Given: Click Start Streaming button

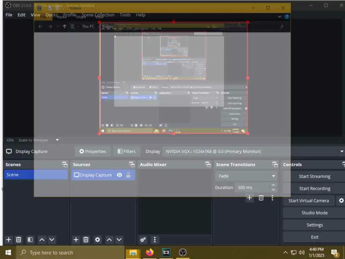Looking at the screenshot, I should (x=314, y=176).
